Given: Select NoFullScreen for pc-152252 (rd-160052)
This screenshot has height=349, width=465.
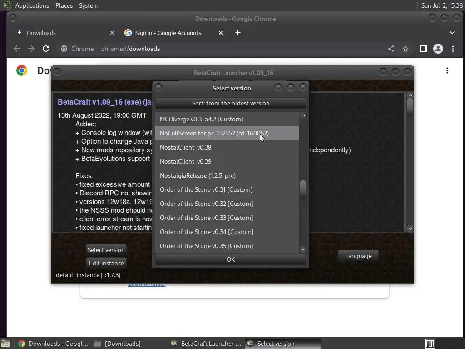Looking at the screenshot, I should [x=227, y=133].
